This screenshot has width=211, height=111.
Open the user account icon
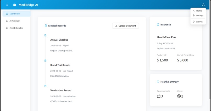(203, 5)
